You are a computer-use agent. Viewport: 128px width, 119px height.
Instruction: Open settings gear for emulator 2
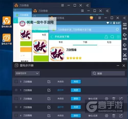(x=106, y=99)
